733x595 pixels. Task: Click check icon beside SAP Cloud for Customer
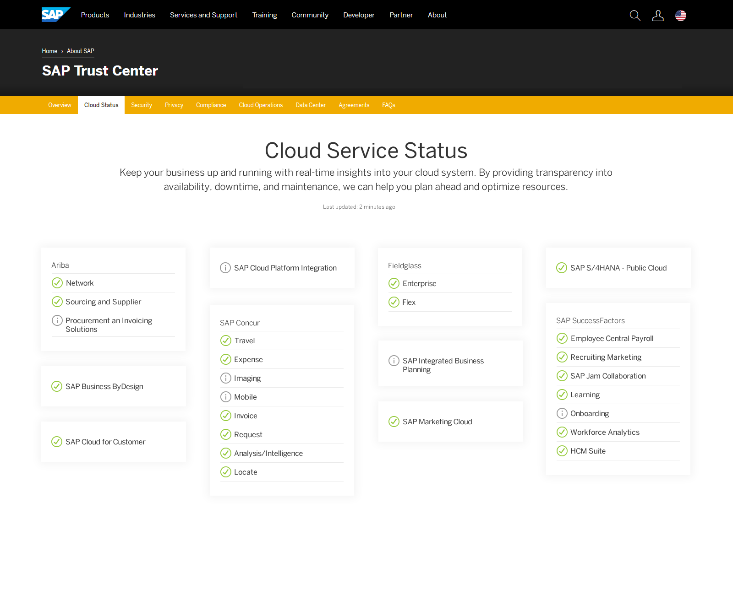point(57,442)
